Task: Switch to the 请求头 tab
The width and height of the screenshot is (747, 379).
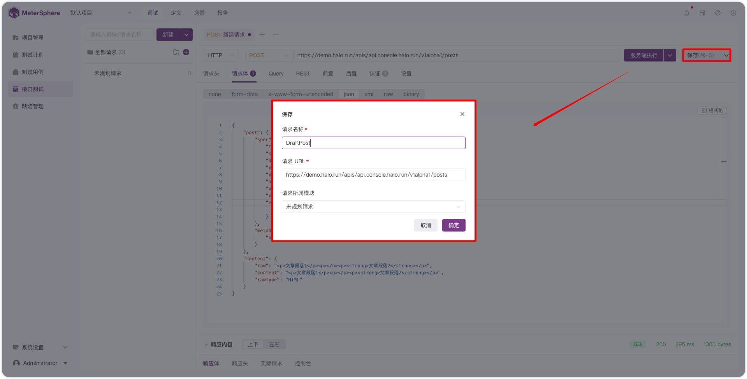Action: pos(211,74)
